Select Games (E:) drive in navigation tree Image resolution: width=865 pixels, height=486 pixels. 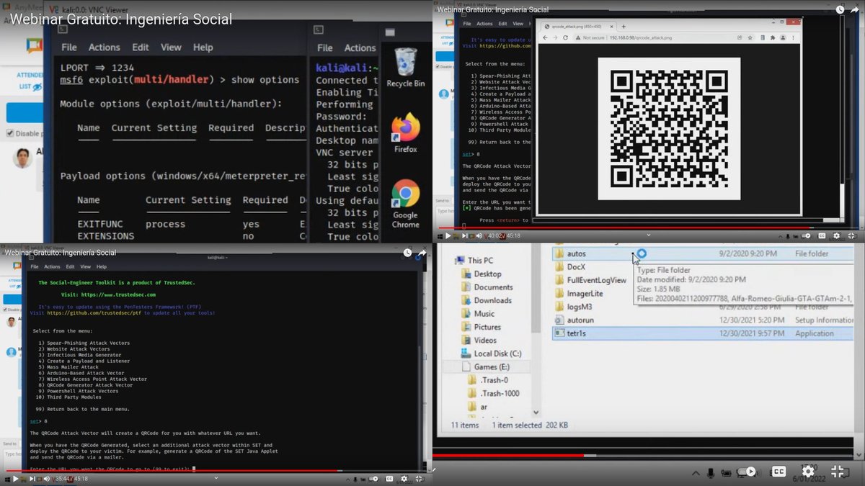pos(492,366)
